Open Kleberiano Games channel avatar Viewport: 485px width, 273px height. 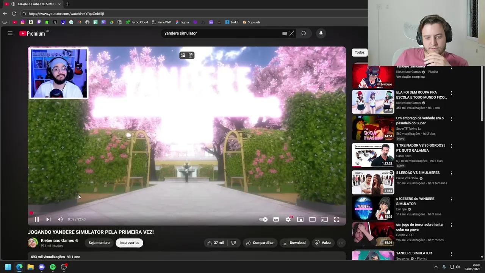(33, 243)
